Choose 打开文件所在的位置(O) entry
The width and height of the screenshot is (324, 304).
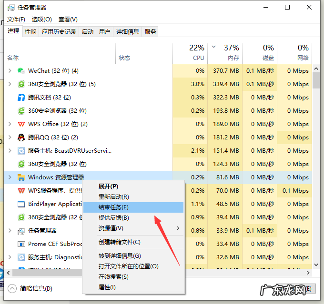tap(133, 266)
